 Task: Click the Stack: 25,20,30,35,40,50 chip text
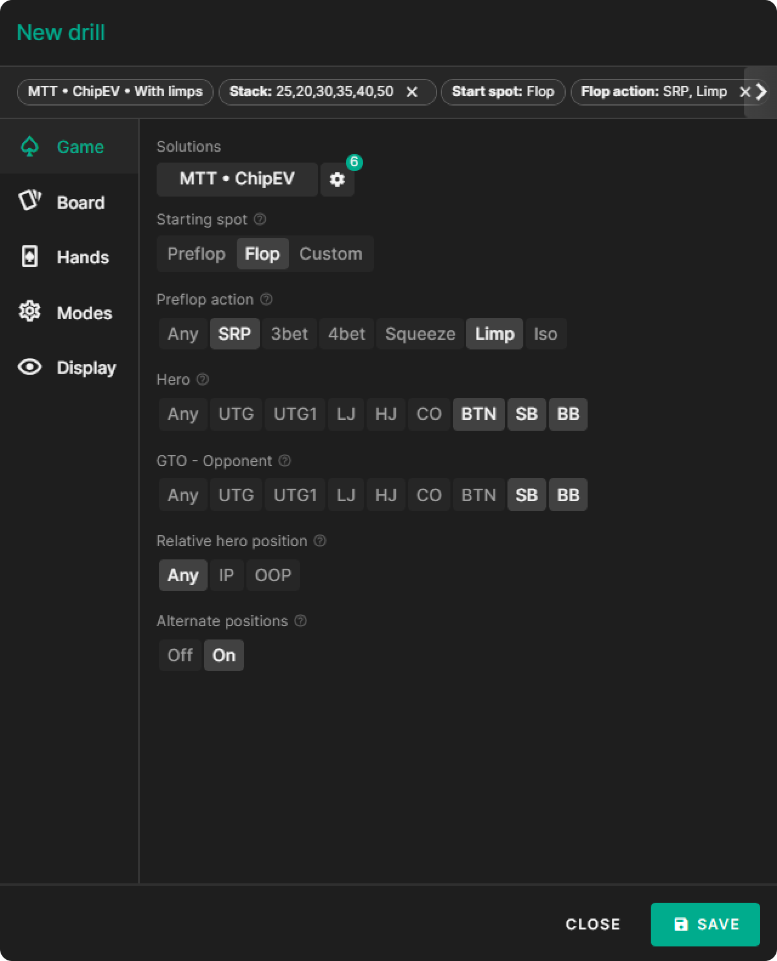[x=311, y=92]
